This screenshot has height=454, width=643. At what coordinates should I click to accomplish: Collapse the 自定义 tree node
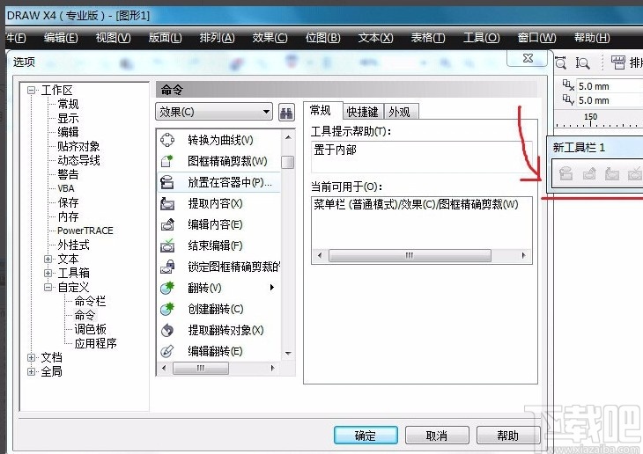pyautogui.click(x=48, y=287)
